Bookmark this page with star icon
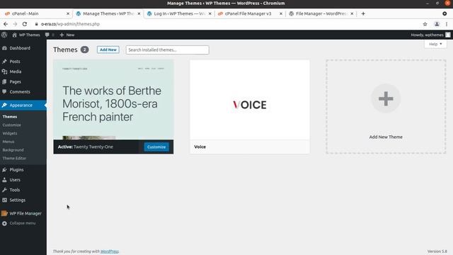The height and width of the screenshot is (255, 453). click(425, 24)
